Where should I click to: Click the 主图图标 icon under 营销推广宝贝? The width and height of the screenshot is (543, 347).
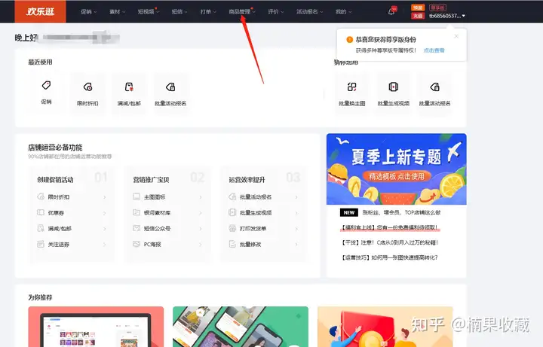(x=137, y=196)
